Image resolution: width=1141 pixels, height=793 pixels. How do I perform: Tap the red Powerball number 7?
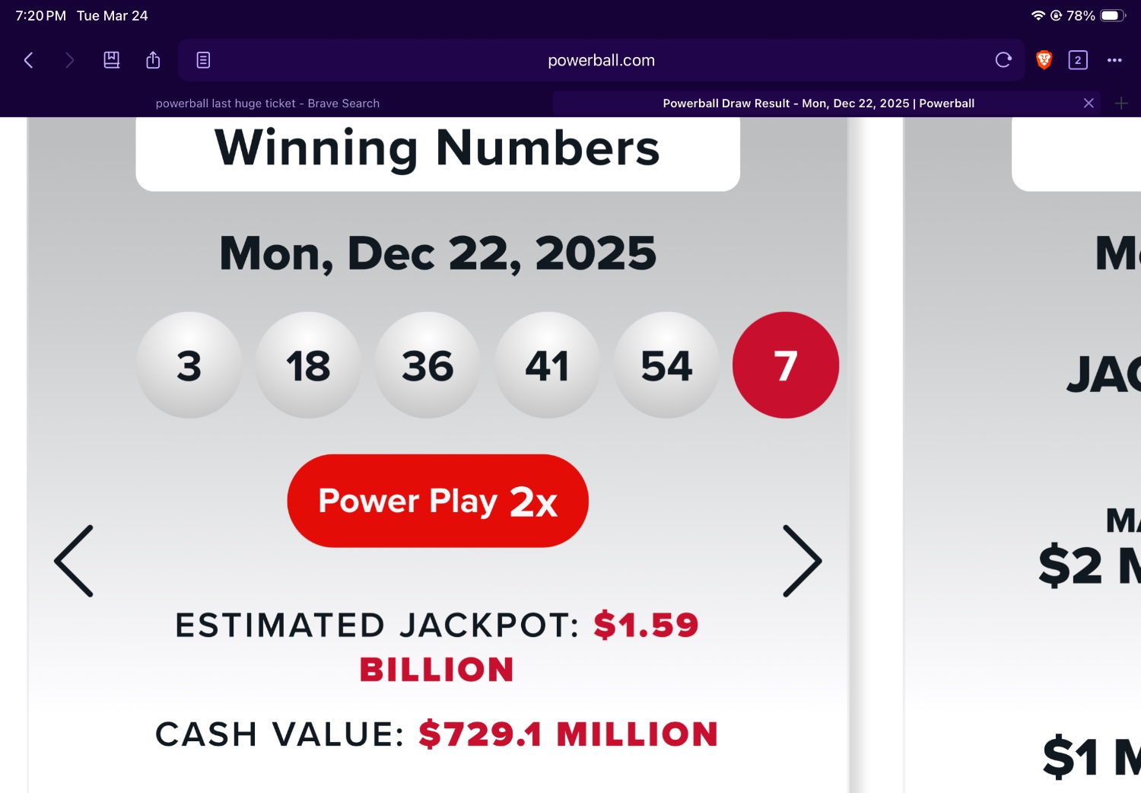786,365
